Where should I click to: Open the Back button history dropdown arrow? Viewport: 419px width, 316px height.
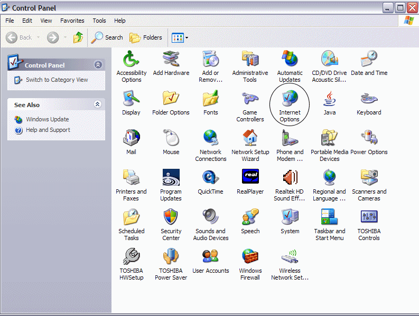pos(38,38)
